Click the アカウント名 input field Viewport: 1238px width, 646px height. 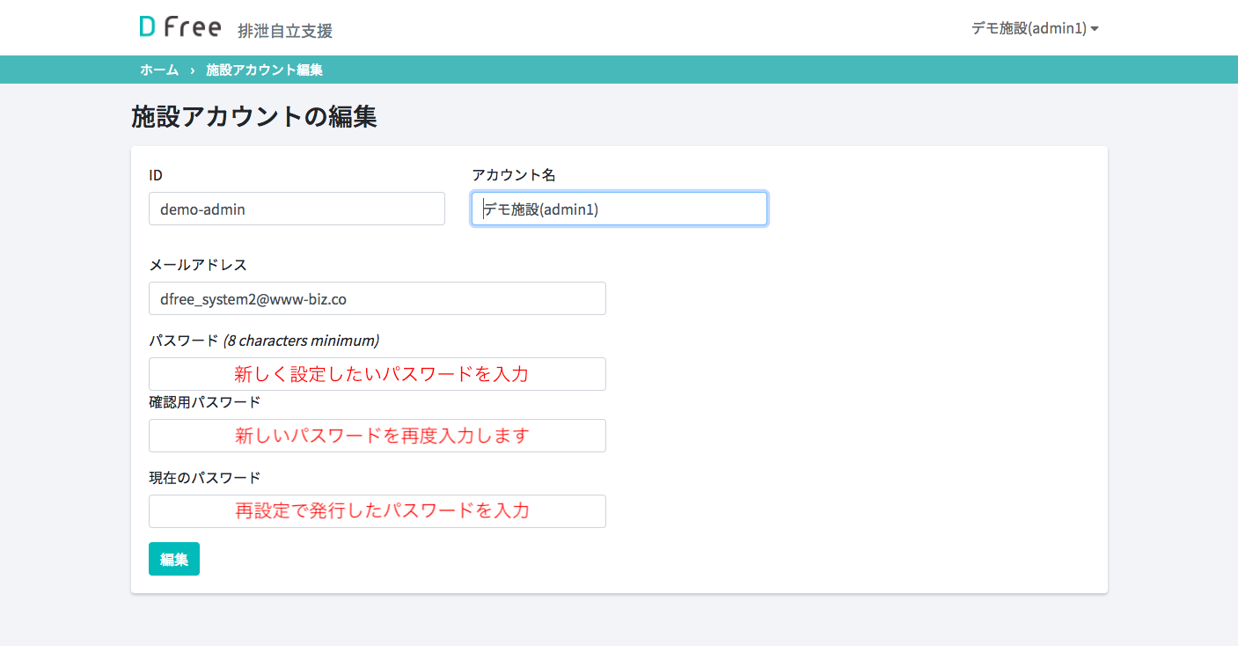pos(619,209)
